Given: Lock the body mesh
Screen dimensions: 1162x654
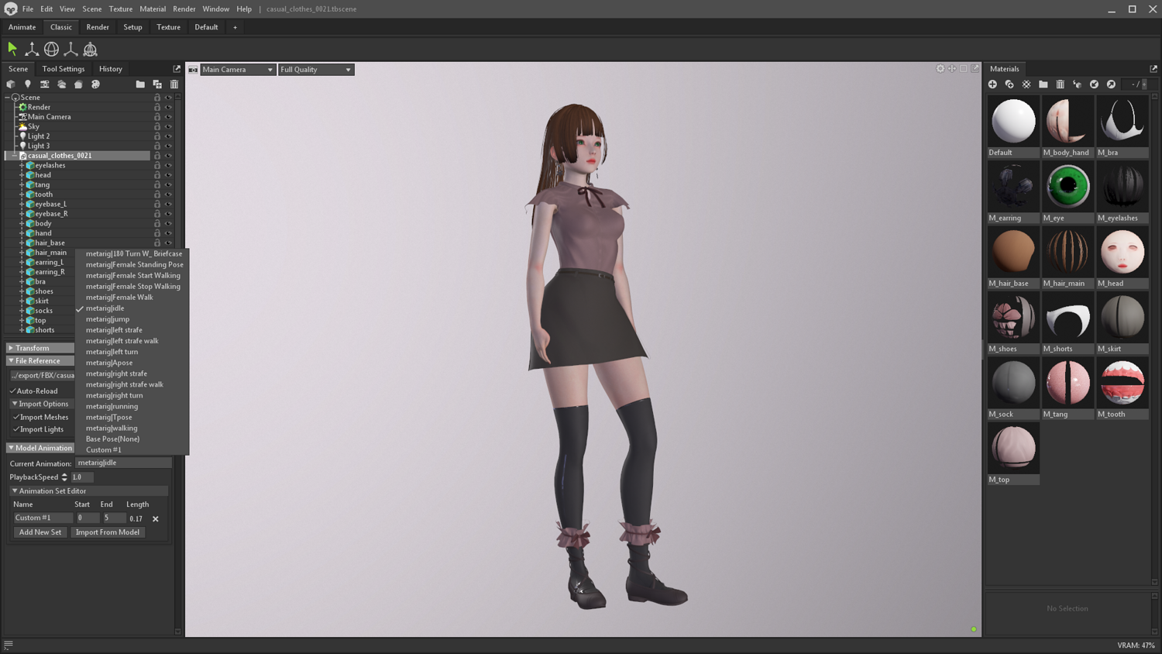Looking at the screenshot, I should (157, 223).
